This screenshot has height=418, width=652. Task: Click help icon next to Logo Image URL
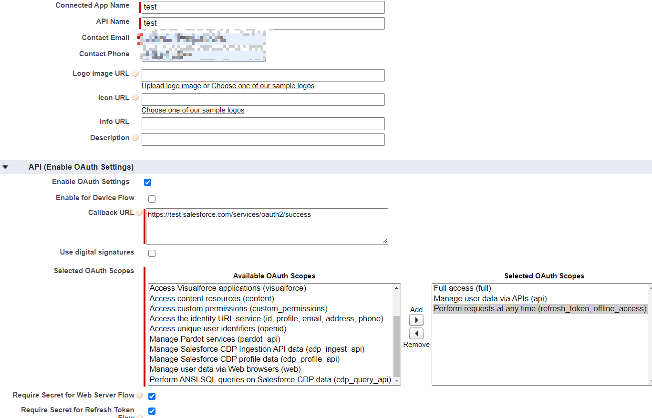pyautogui.click(x=135, y=74)
